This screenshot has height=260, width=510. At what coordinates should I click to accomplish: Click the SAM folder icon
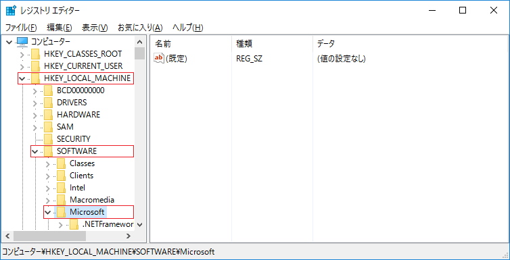pos(49,127)
